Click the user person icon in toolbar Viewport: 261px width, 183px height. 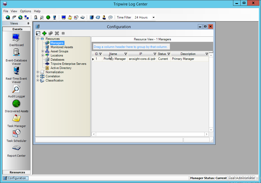[104, 17]
